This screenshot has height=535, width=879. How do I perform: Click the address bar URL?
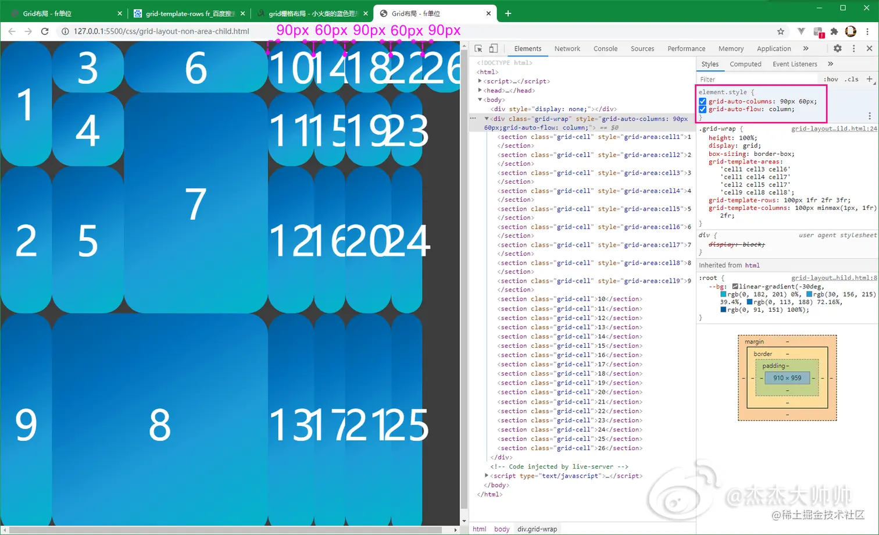[162, 31]
